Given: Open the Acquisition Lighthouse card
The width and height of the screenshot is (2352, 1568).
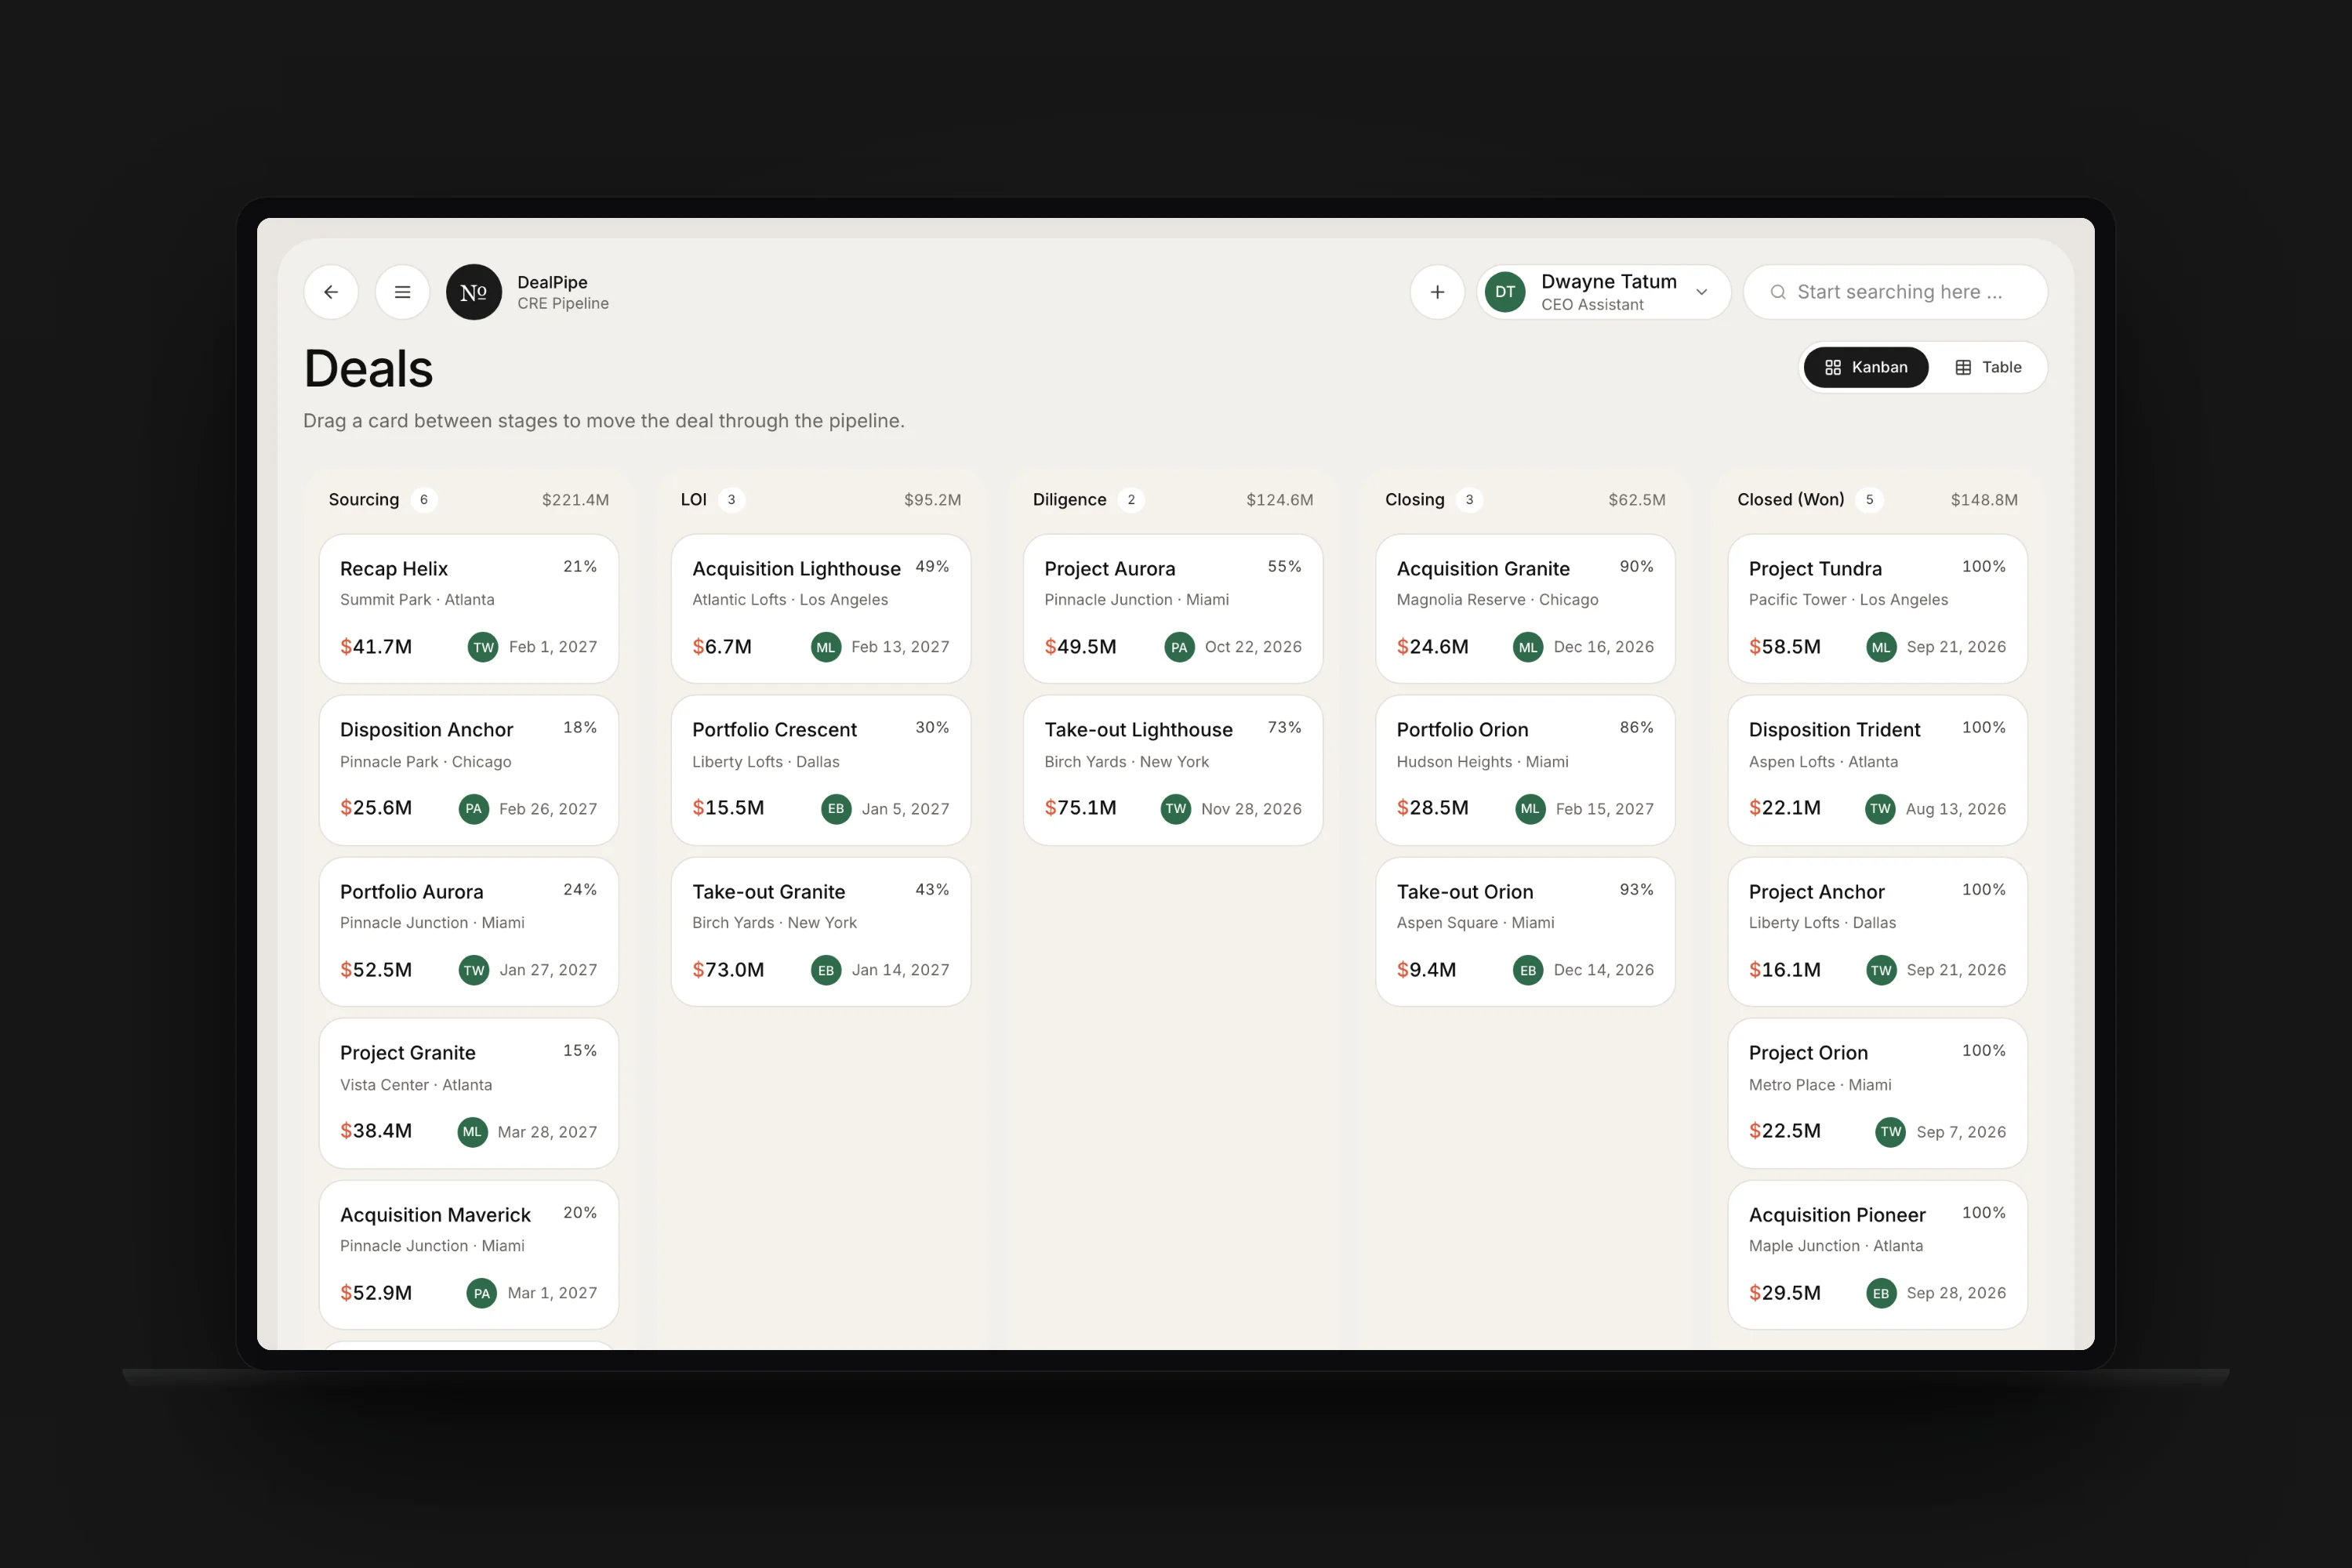Looking at the screenshot, I should [821, 608].
